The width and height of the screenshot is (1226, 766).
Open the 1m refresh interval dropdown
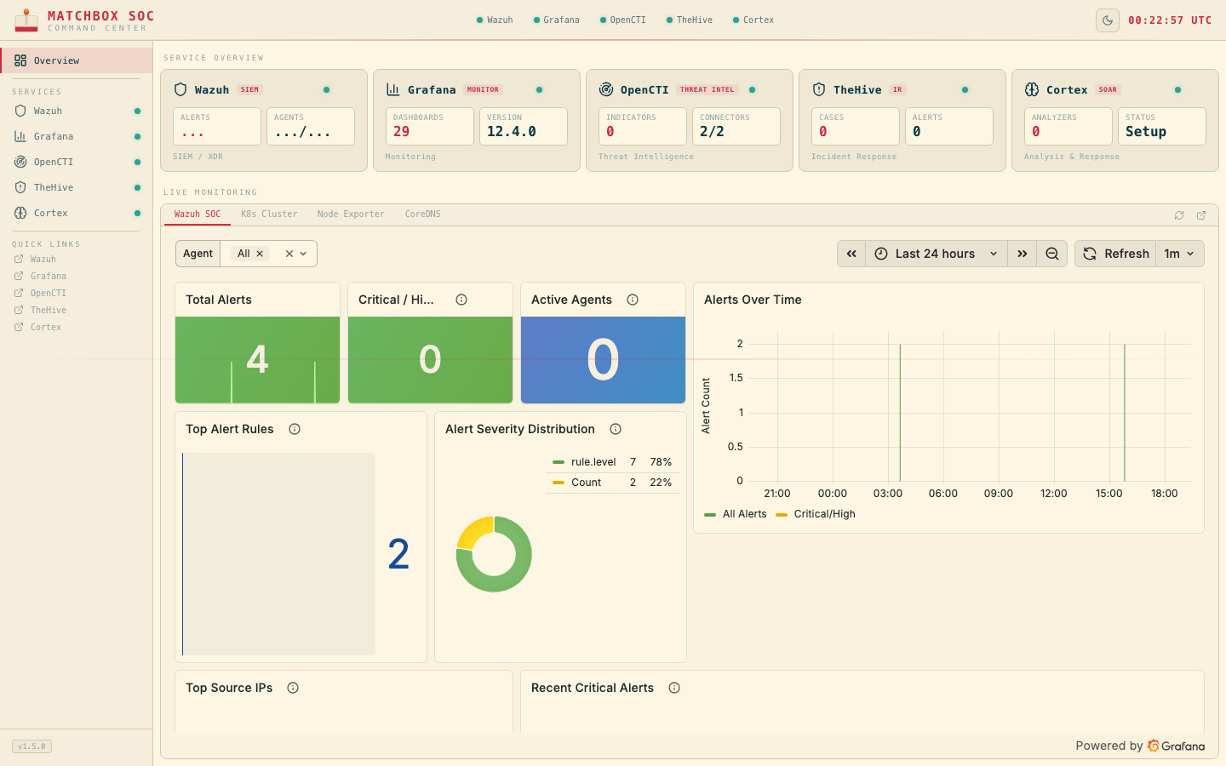1179,254
